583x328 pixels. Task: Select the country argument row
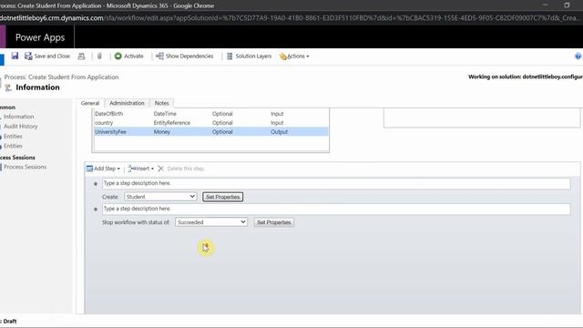(210, 123)
